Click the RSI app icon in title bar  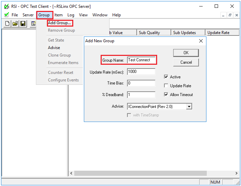7,6
